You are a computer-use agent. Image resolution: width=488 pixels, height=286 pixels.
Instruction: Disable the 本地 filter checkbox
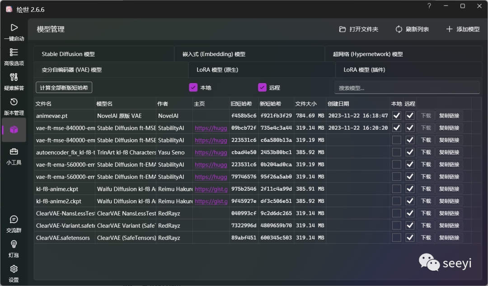pyautogui.click(x=193, y=87)
